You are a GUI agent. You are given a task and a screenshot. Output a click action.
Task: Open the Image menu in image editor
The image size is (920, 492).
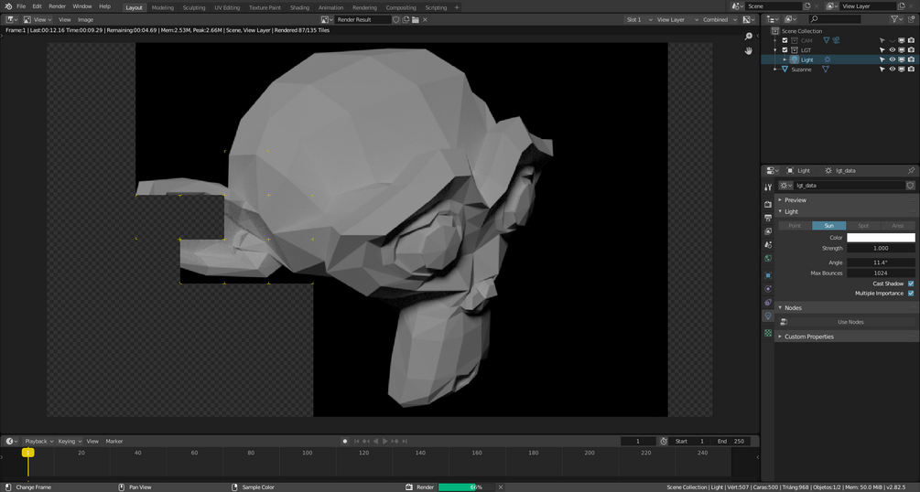[86, 19]
